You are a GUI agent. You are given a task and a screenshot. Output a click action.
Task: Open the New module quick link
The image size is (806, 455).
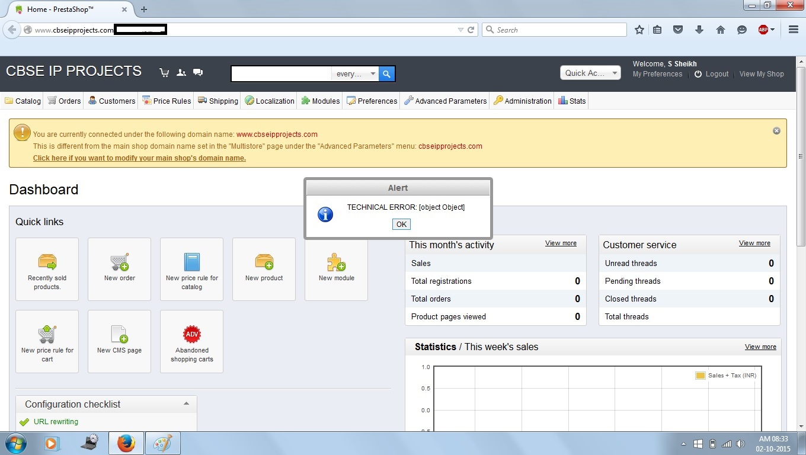click(336, 268)
